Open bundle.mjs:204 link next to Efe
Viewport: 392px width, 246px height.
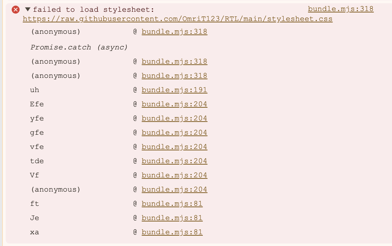(x=174, y=104)
